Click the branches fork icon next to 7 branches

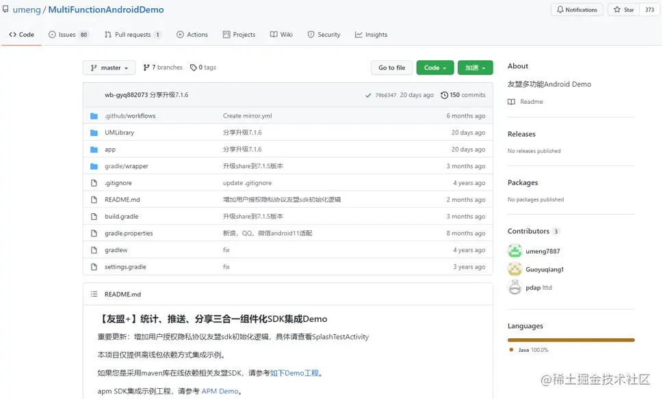146,68
